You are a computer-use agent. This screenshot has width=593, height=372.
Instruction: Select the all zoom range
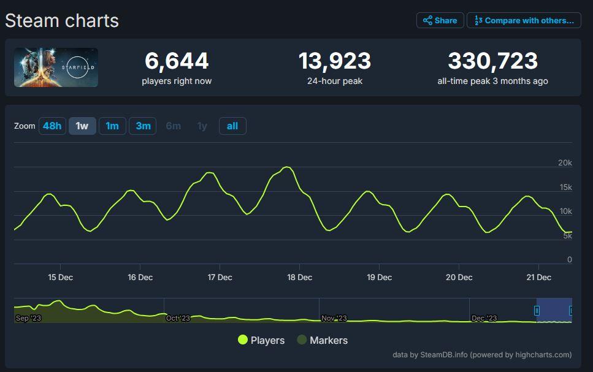pyautogui.click(x=232, y=126)
